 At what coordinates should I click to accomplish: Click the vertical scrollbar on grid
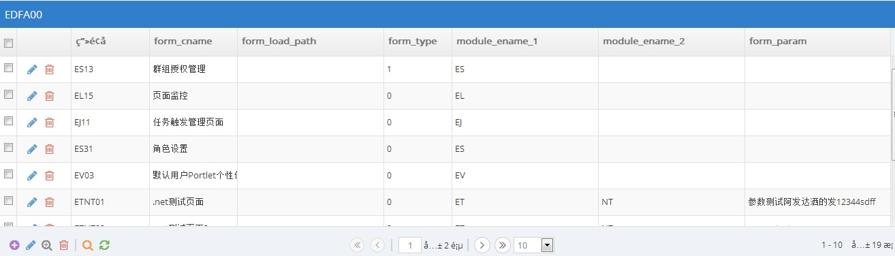(x=893, y=114)
